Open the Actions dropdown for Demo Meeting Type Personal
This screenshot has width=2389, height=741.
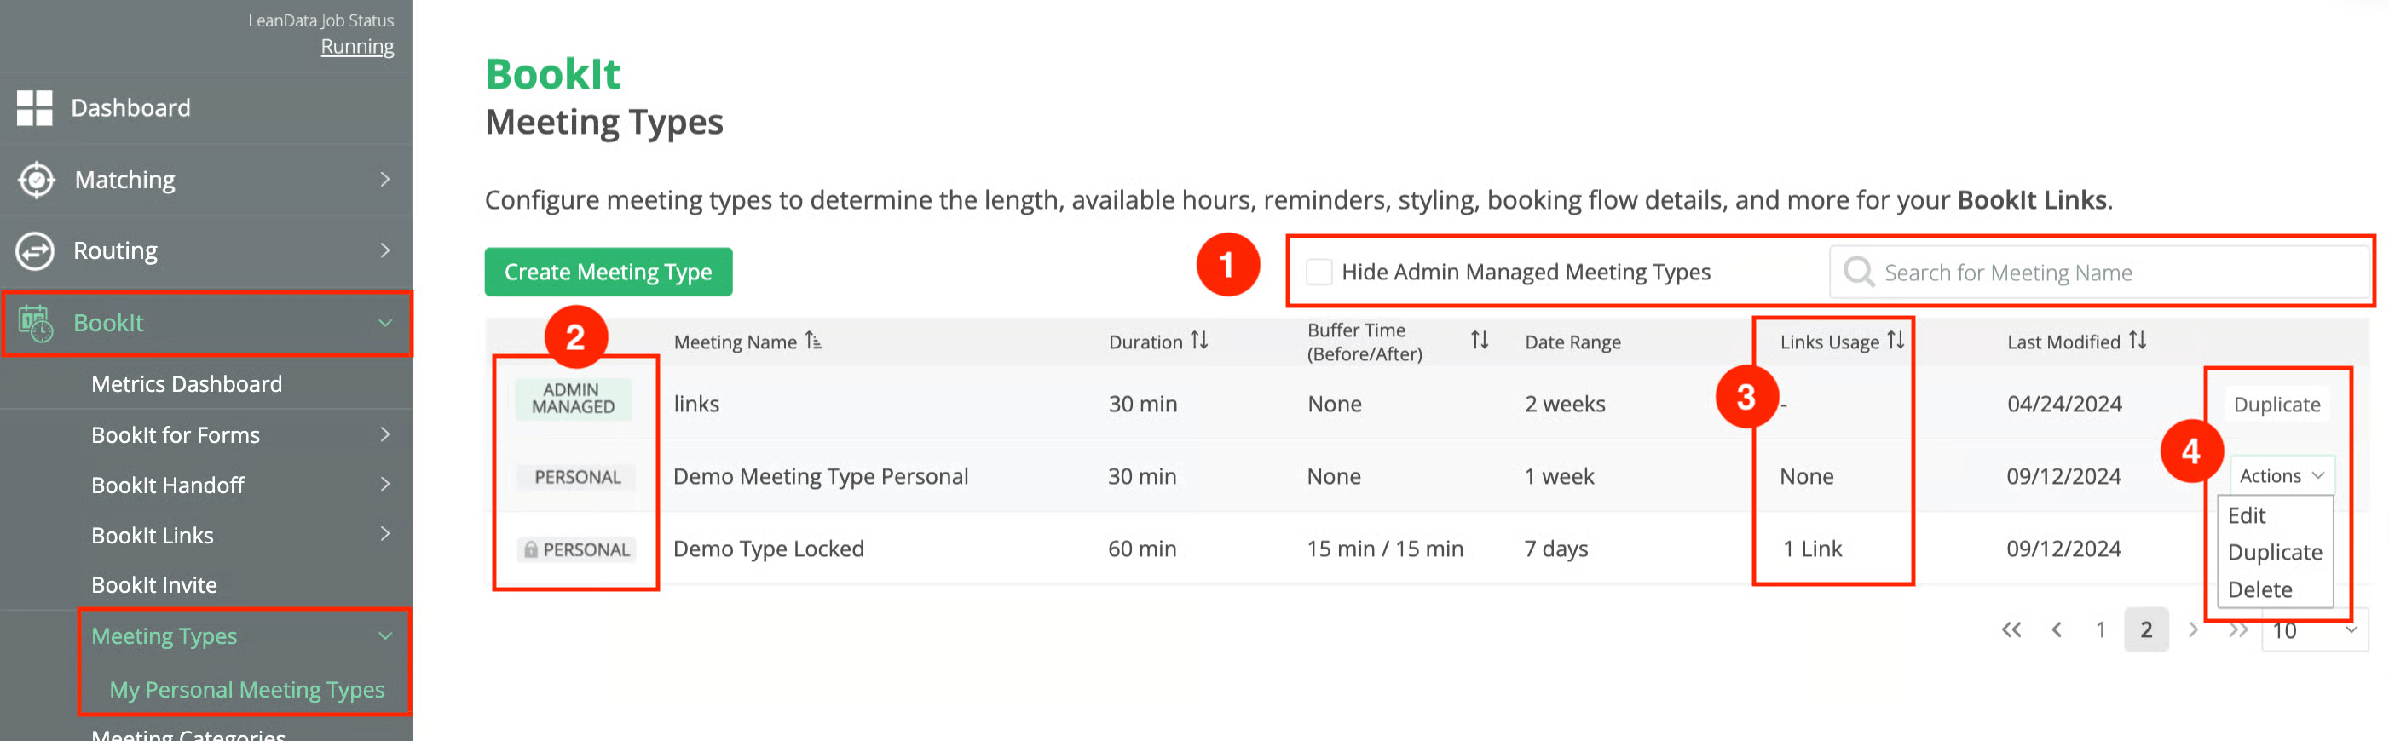coord(2282,476)
